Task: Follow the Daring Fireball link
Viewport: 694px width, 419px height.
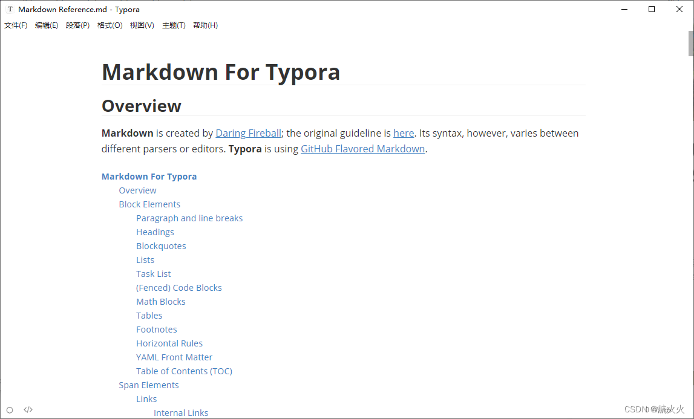Action: coord(248,133)
